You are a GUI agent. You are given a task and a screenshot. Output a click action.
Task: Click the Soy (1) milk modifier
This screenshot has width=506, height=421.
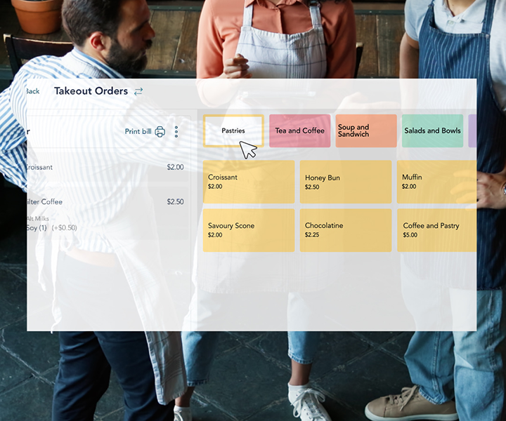tap(37, 227)
